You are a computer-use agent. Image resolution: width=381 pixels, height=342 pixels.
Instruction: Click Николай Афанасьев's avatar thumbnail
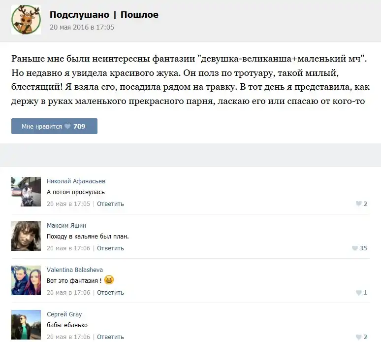coord(26,192)
